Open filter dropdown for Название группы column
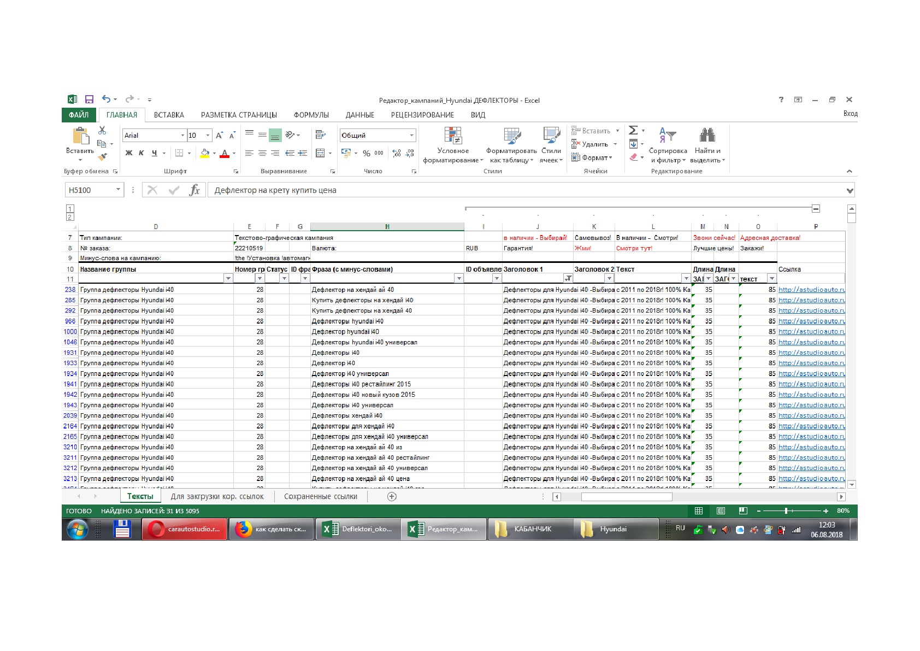This screenshot has width=920, height=651. [x=228, y=279]
